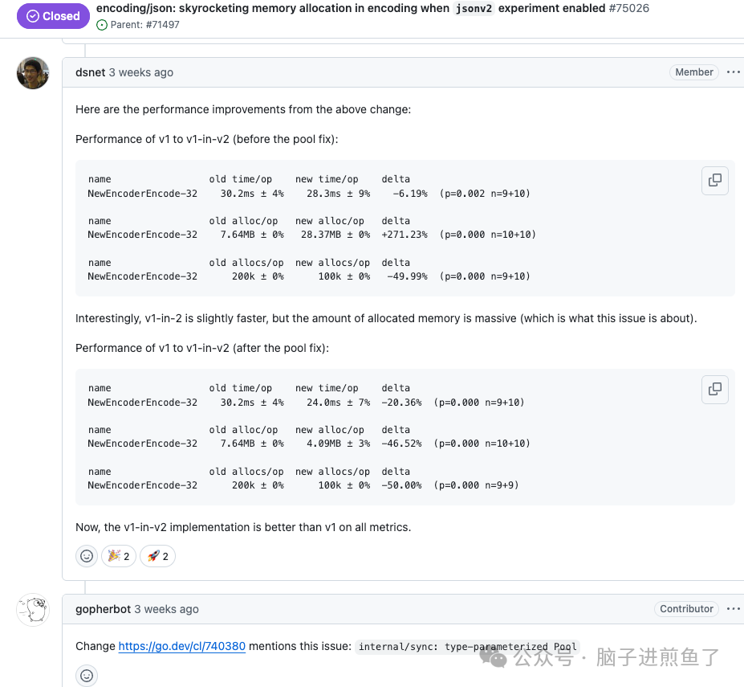Screen dimensions: 744x687
Task: Open dsnet's avatar profile picture
Action: pyautogui.click(x=33, y=73)
